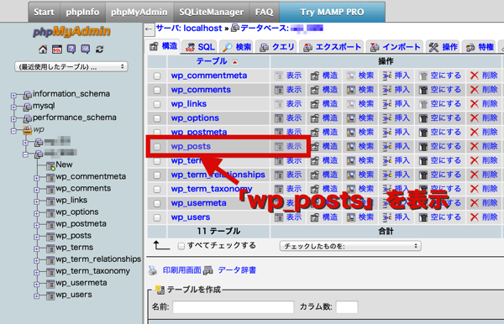Click search icon for wp_links row
The height and width of the screenshot is (324, 504).
coord(350,104)
